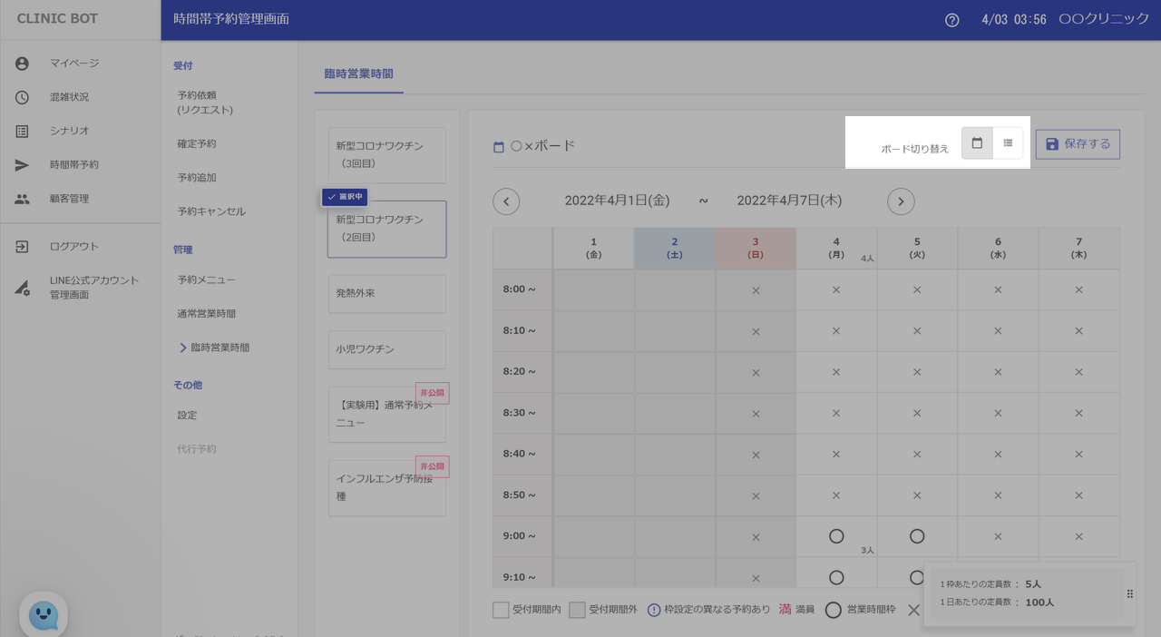
Task: Click the 保存する button
Action: click(x=1078, y=144)
